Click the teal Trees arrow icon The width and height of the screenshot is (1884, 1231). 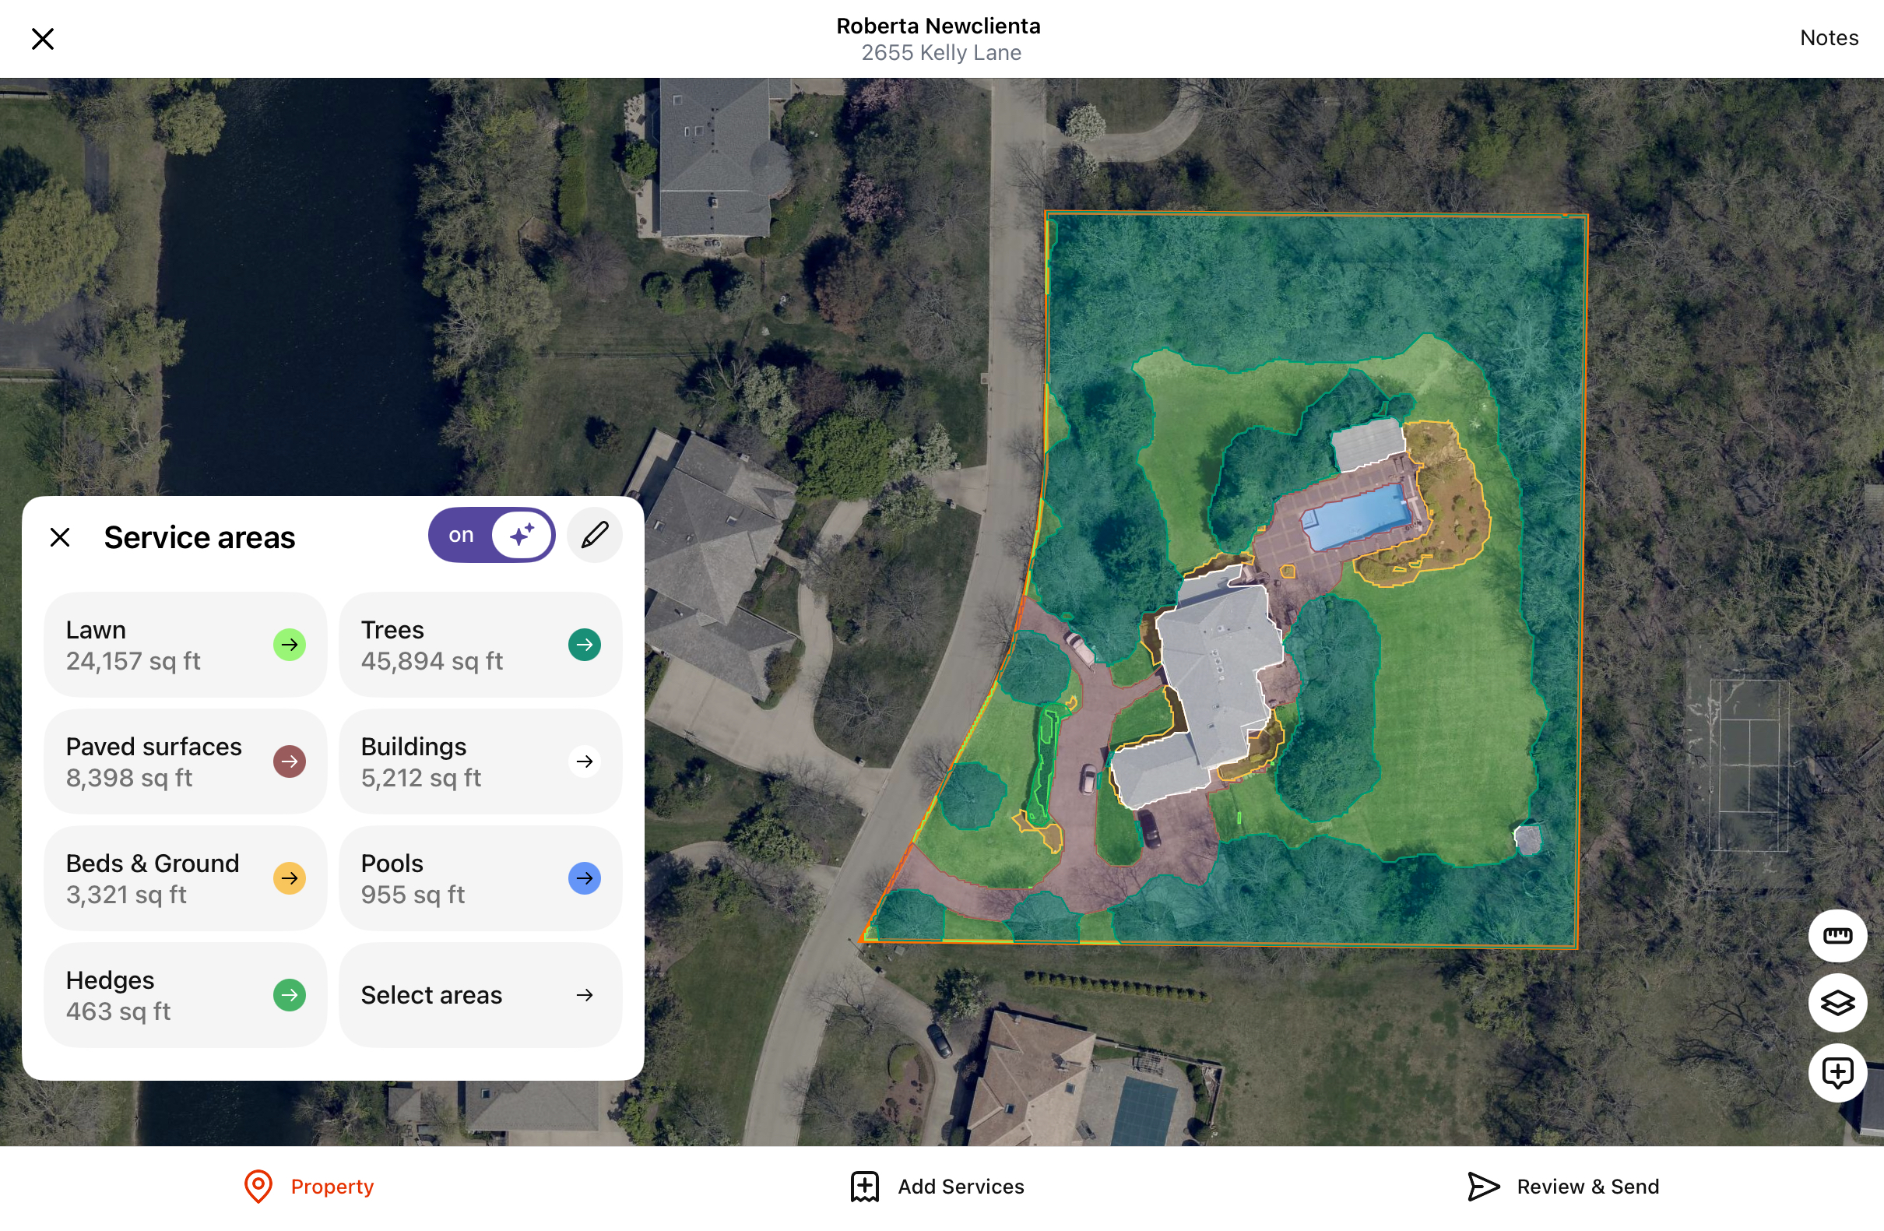(584, 645)
